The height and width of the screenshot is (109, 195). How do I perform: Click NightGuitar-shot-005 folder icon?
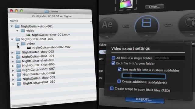(18, 61)
